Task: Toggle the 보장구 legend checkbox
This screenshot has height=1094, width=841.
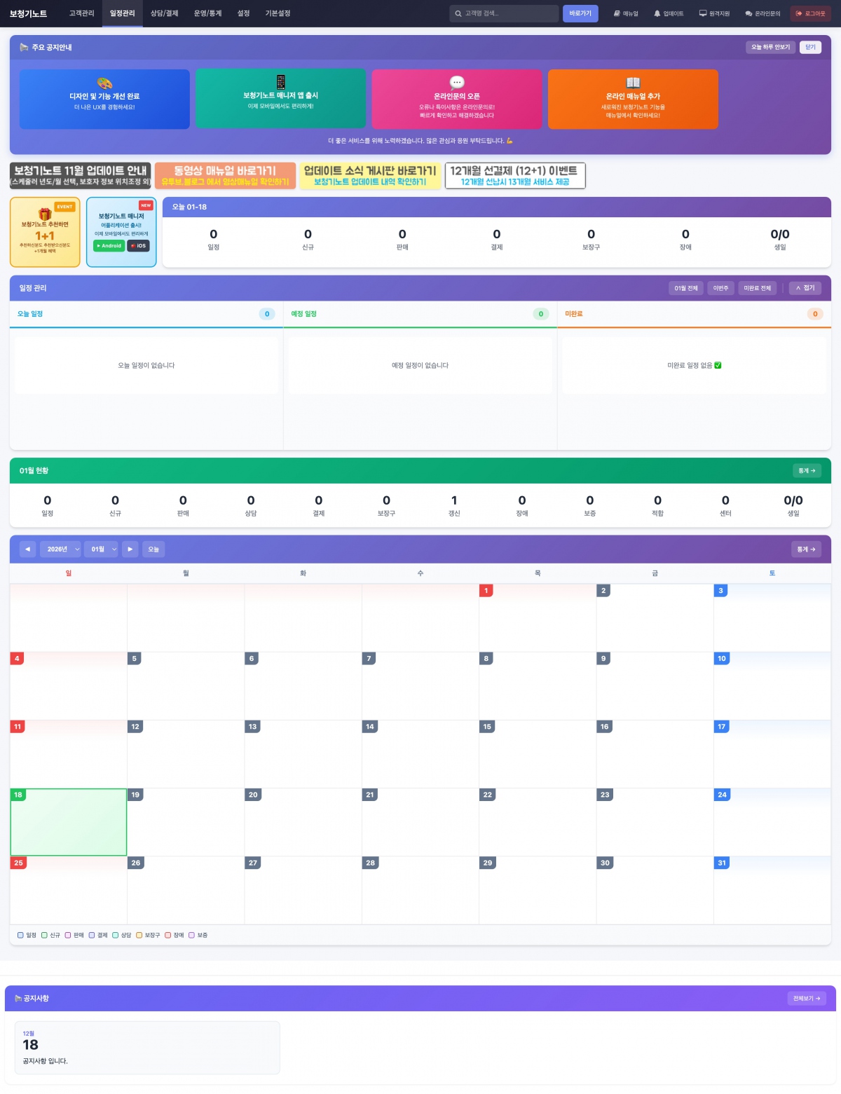Action: (x=140, y=935)
